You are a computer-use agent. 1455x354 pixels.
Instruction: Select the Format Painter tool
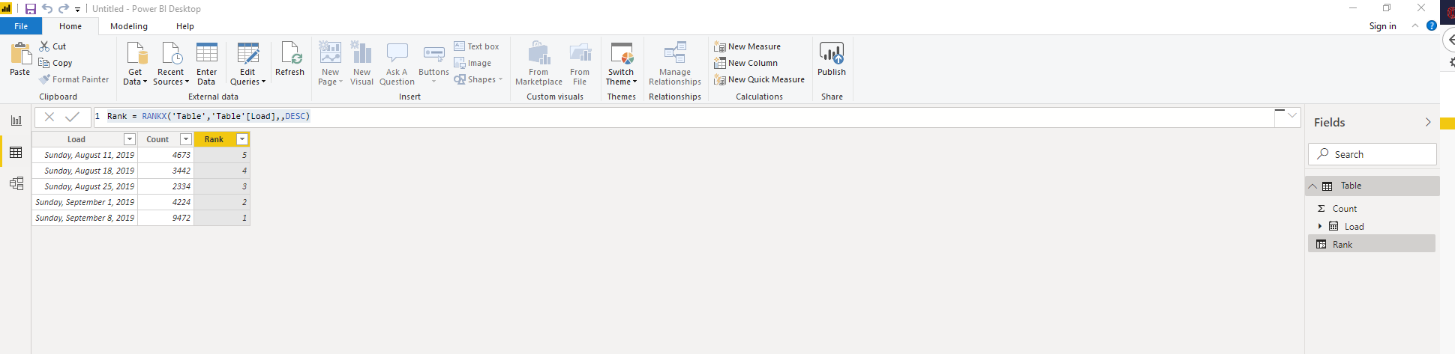click(74, 79)
